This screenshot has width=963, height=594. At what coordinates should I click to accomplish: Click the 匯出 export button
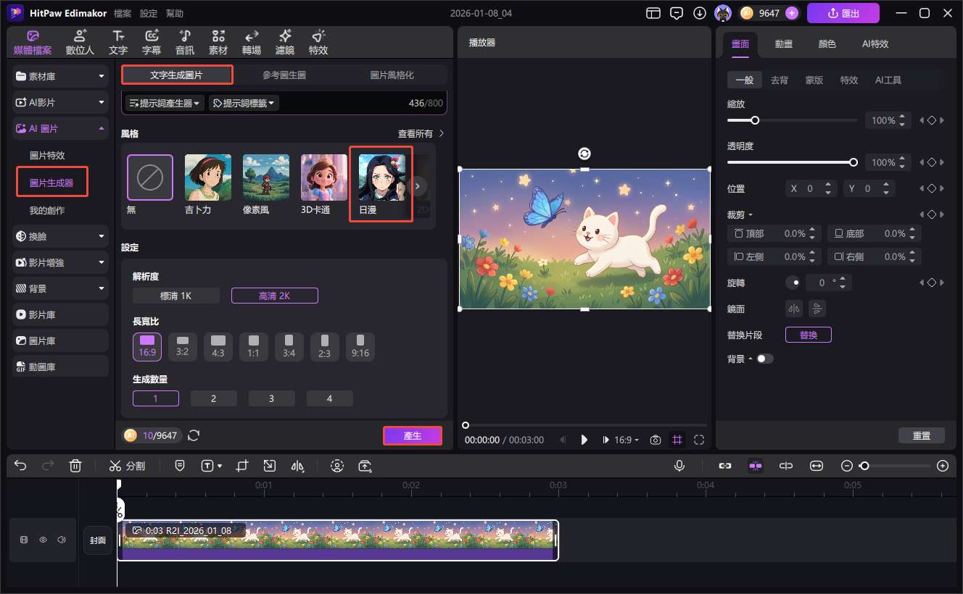(x=843, y=13)
